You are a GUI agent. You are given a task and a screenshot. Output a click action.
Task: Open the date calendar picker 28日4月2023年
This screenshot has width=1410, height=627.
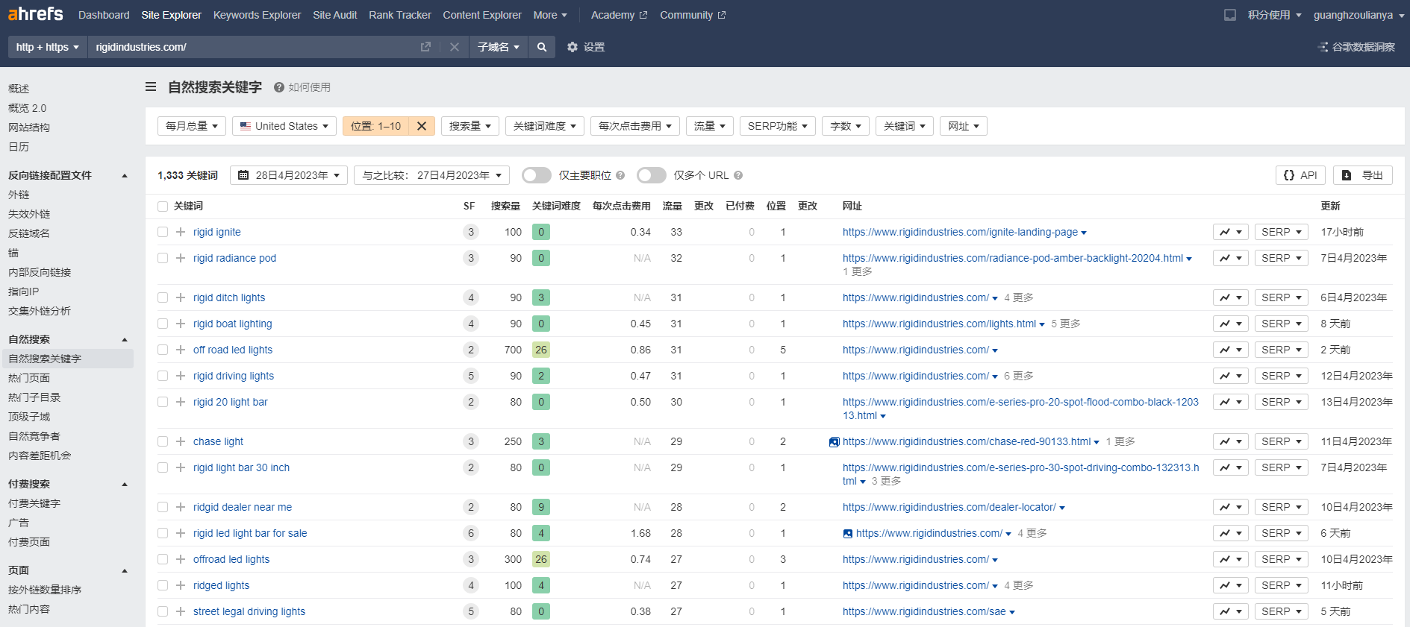point(289,175)
